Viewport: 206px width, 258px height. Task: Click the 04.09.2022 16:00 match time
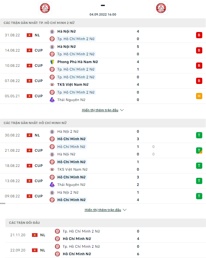tap(103, 14)
